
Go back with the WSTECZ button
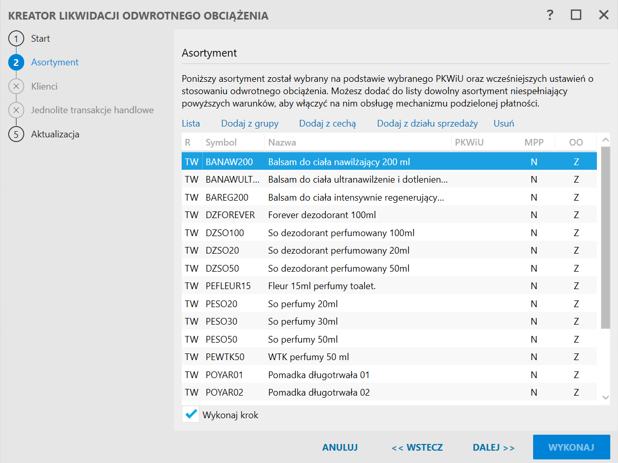click(417, 448)
